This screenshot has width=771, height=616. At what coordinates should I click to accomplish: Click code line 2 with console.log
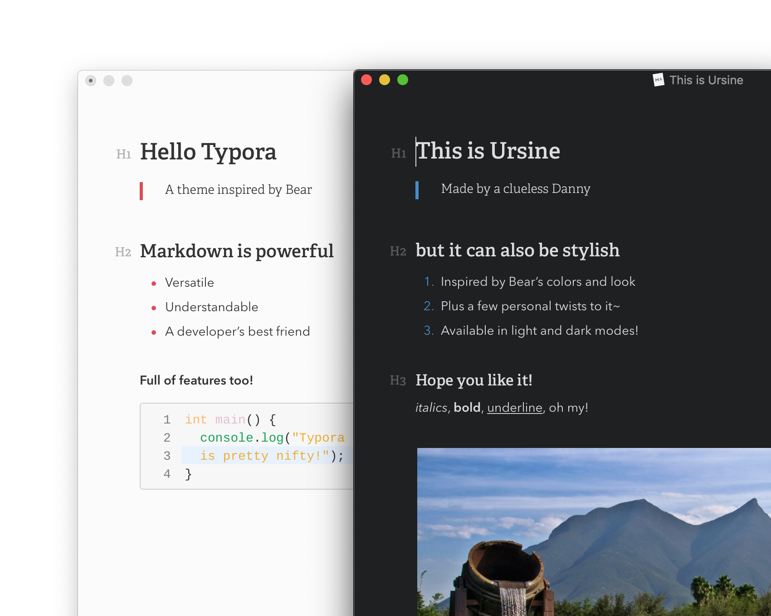click(x=272, y=438)
